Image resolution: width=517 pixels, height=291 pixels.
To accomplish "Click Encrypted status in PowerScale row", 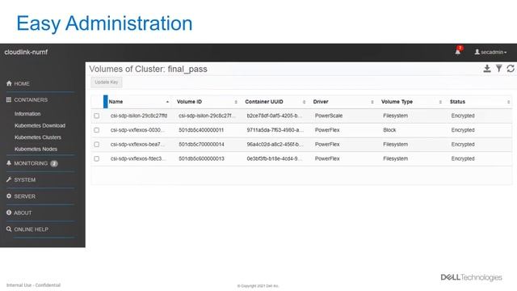I will coord(463,116).
